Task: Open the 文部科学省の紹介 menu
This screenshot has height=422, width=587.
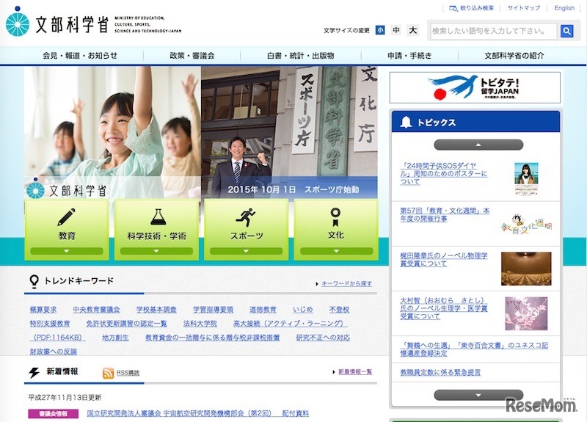Action: tap(514, 56)
